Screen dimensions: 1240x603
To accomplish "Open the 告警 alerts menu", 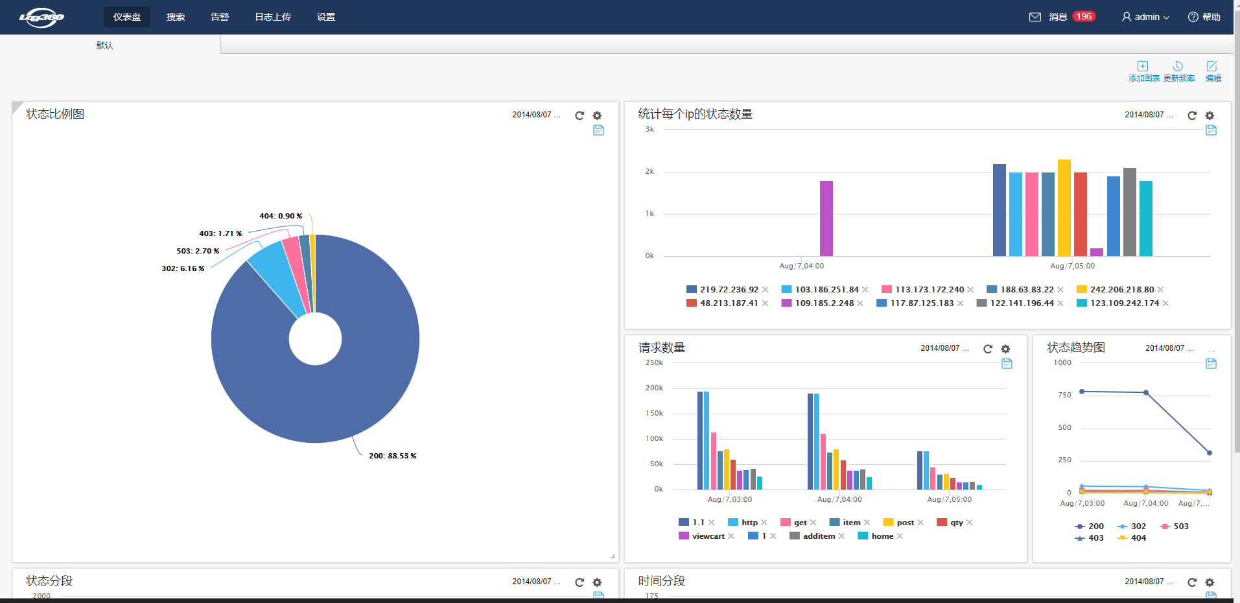I will 220,17.
